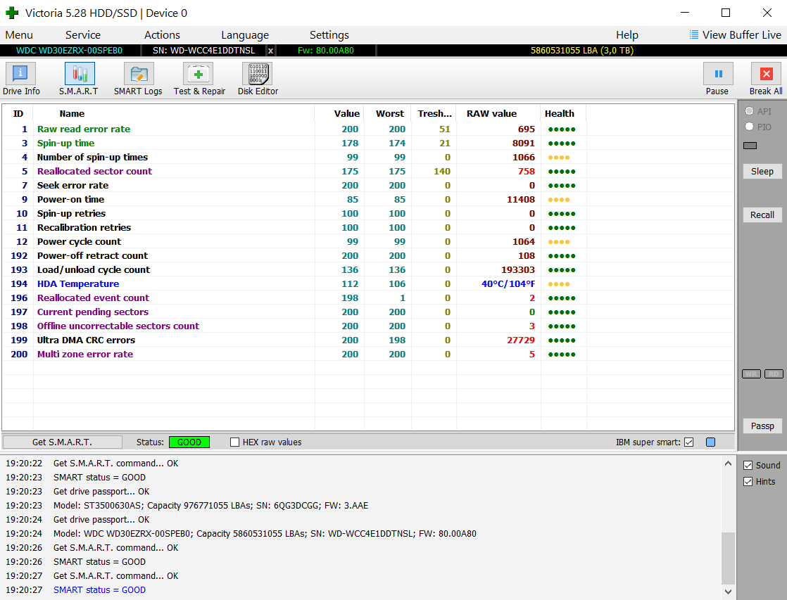Click the blue square next to IBM super smart
The image size is (787, 600).
click(710, 442)
